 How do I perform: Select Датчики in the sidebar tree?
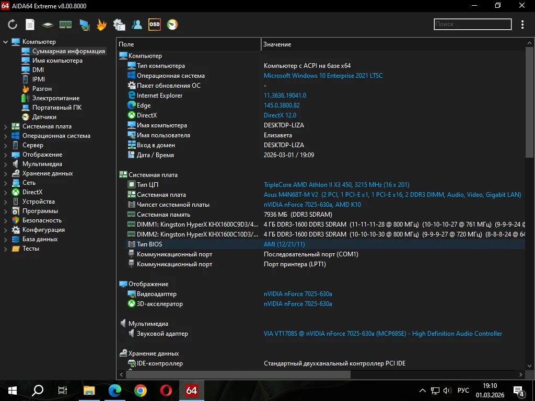(x=44, y=117)
